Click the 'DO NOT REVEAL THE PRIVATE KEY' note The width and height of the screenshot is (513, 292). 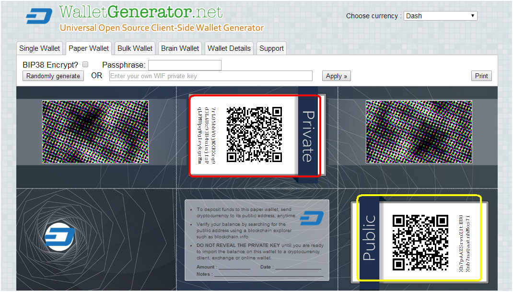pyautogui.click(x=260, y=251)
